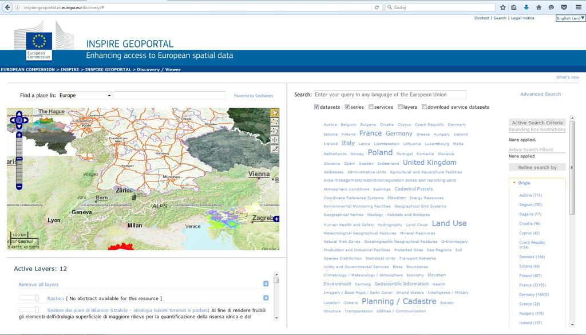586x335 pixels.
Task: Open browser downloads arrow icon
Action: point(526,7)
